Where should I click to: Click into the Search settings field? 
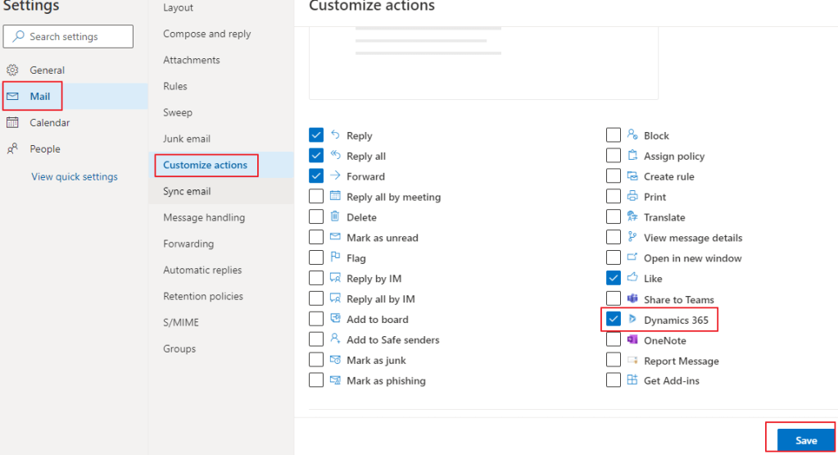click(74, 37)
